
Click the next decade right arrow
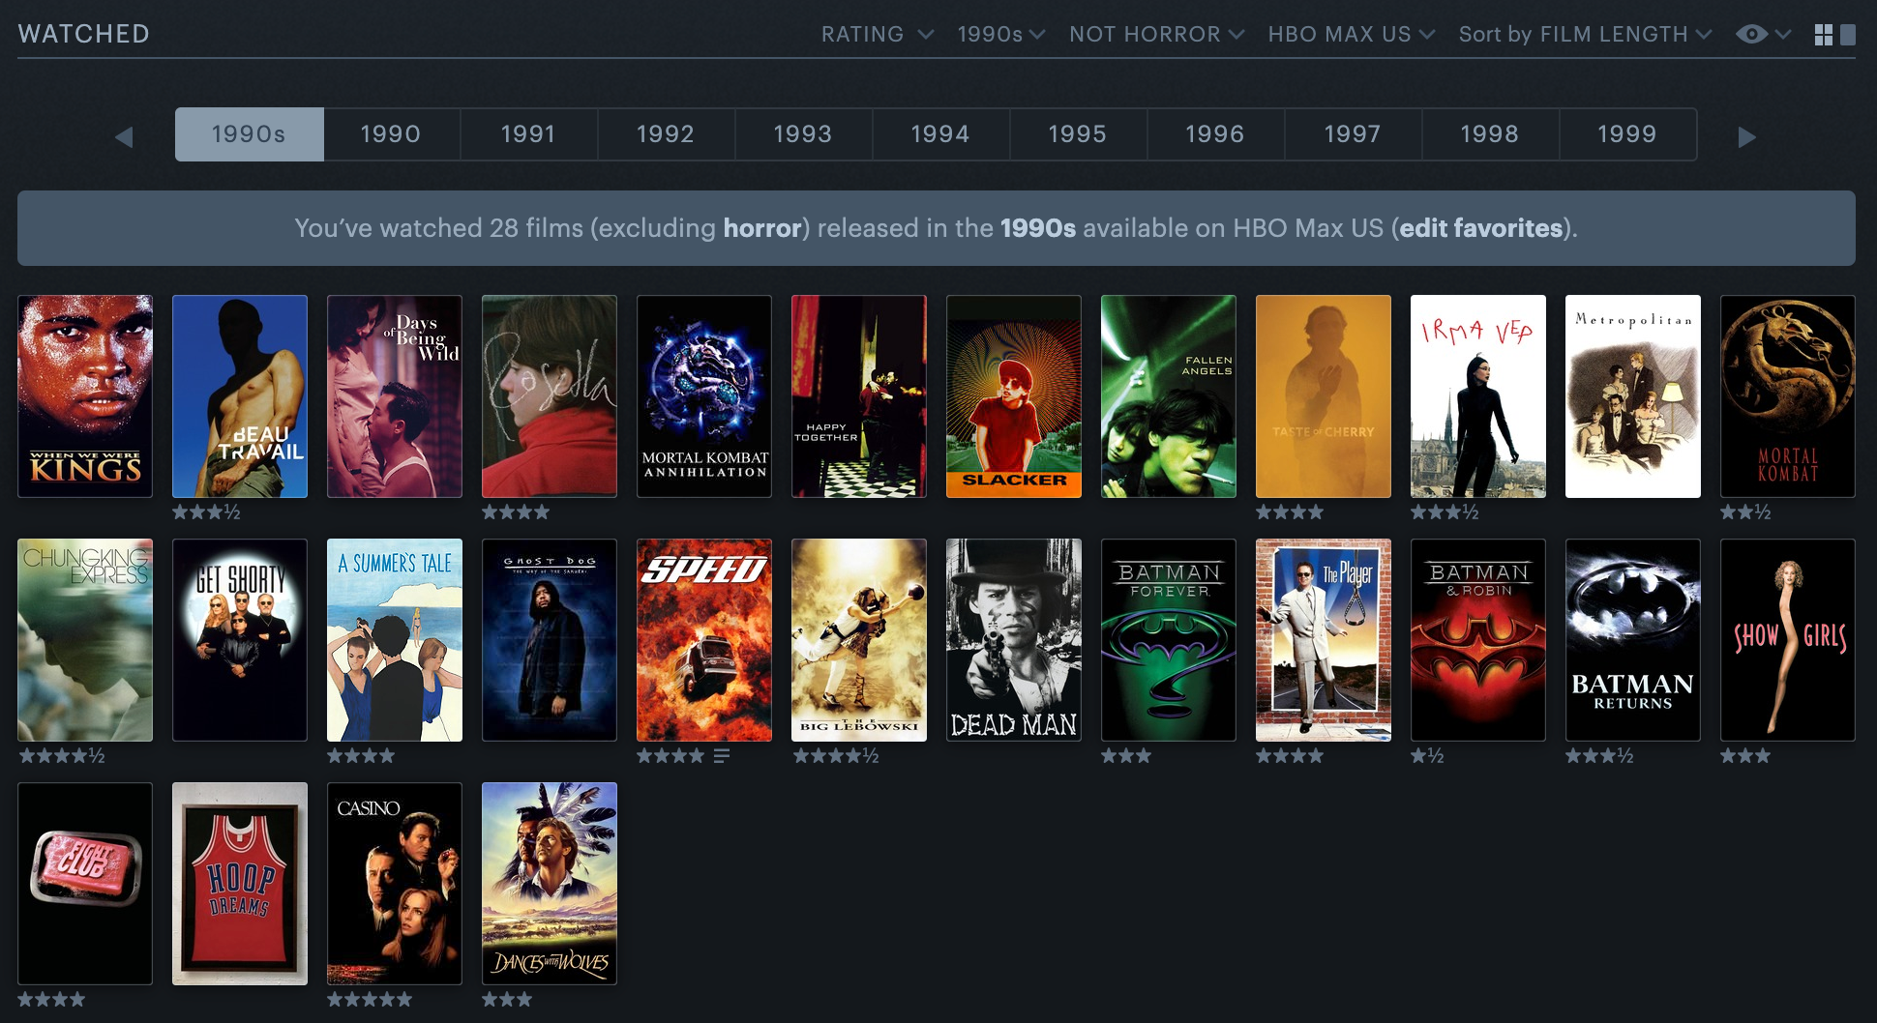pyautogui.click(x=1746, y=136)
